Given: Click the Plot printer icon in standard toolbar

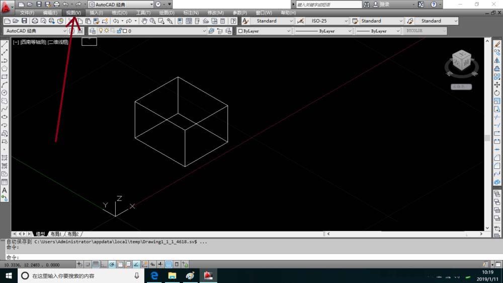Looking at the screenshot, I should [35, 21].
